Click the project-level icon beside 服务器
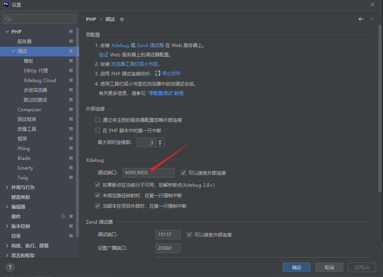 click(71, 41)
